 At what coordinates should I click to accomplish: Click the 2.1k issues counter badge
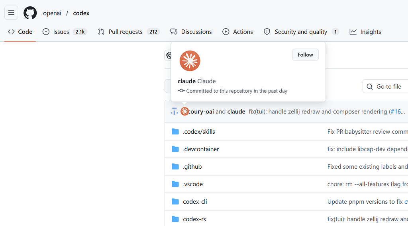(x=80, y=32)
